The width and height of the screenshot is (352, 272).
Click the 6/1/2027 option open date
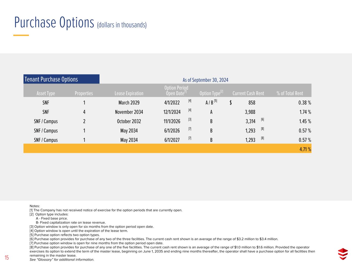[x=172, y=140]
